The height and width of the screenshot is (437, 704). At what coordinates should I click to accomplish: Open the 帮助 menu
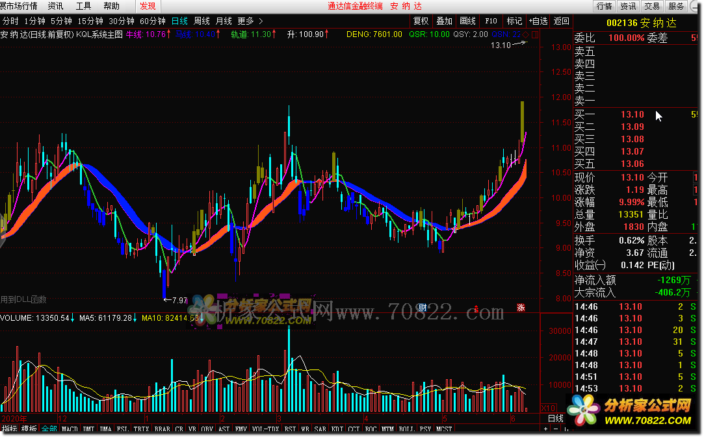111,6
